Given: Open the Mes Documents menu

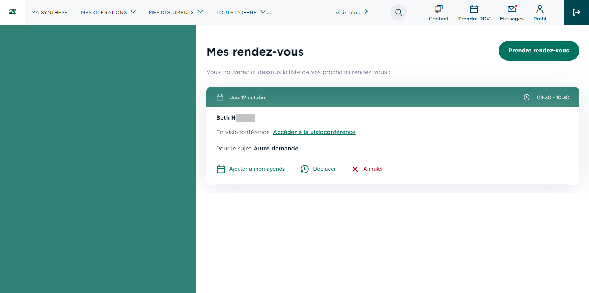Looking at the screenshot, I should (171, 12).
